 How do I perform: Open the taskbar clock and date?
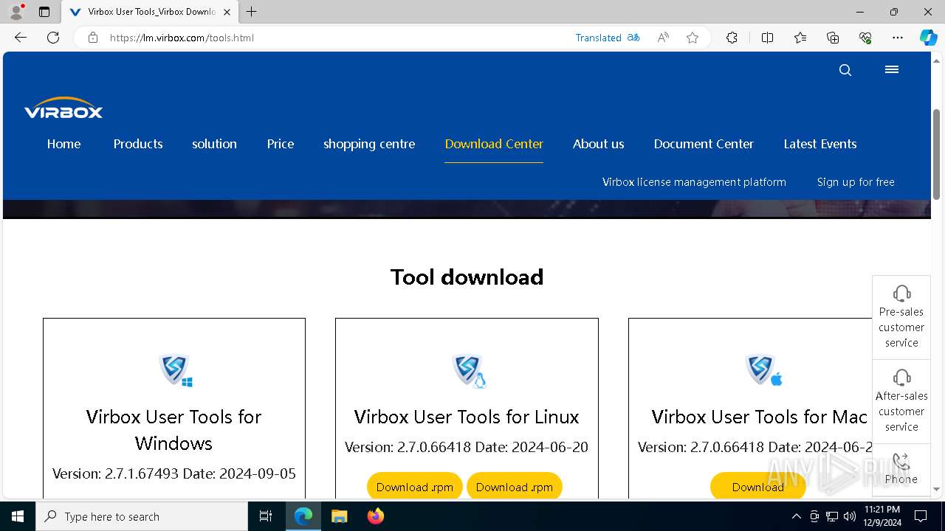point(882,516)
